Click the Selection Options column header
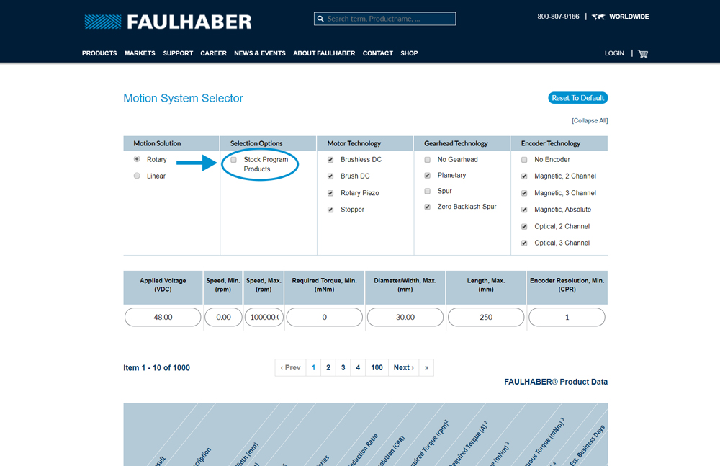The height and width of the screenshot is (466, 720). tap(268, 143)
